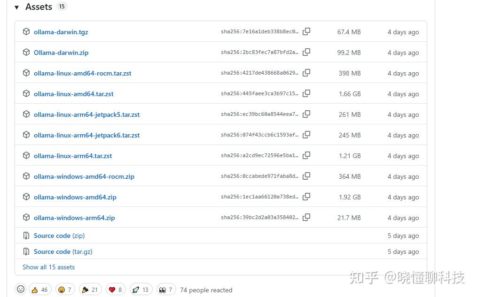Toggle eyes reaction with 7
The width and height of the screenshot is (477, 297).
(166, 289)
